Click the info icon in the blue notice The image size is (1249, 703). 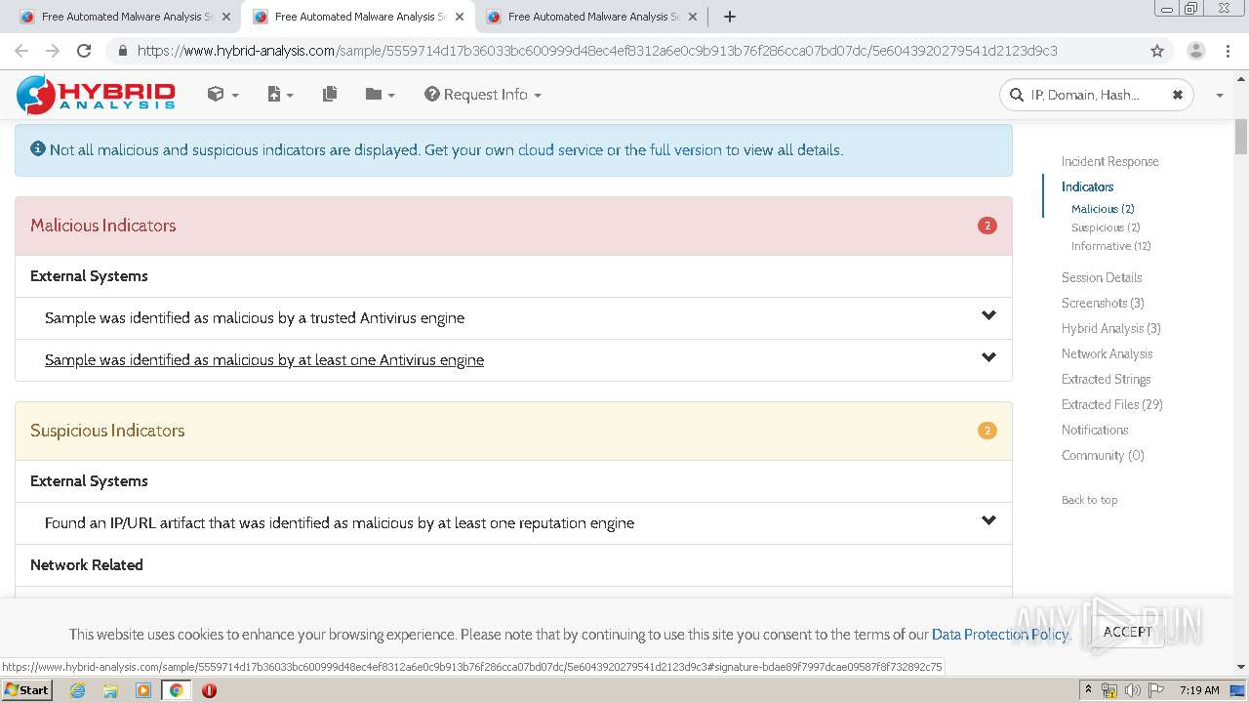pyautogui.click(x=38, y=149)
